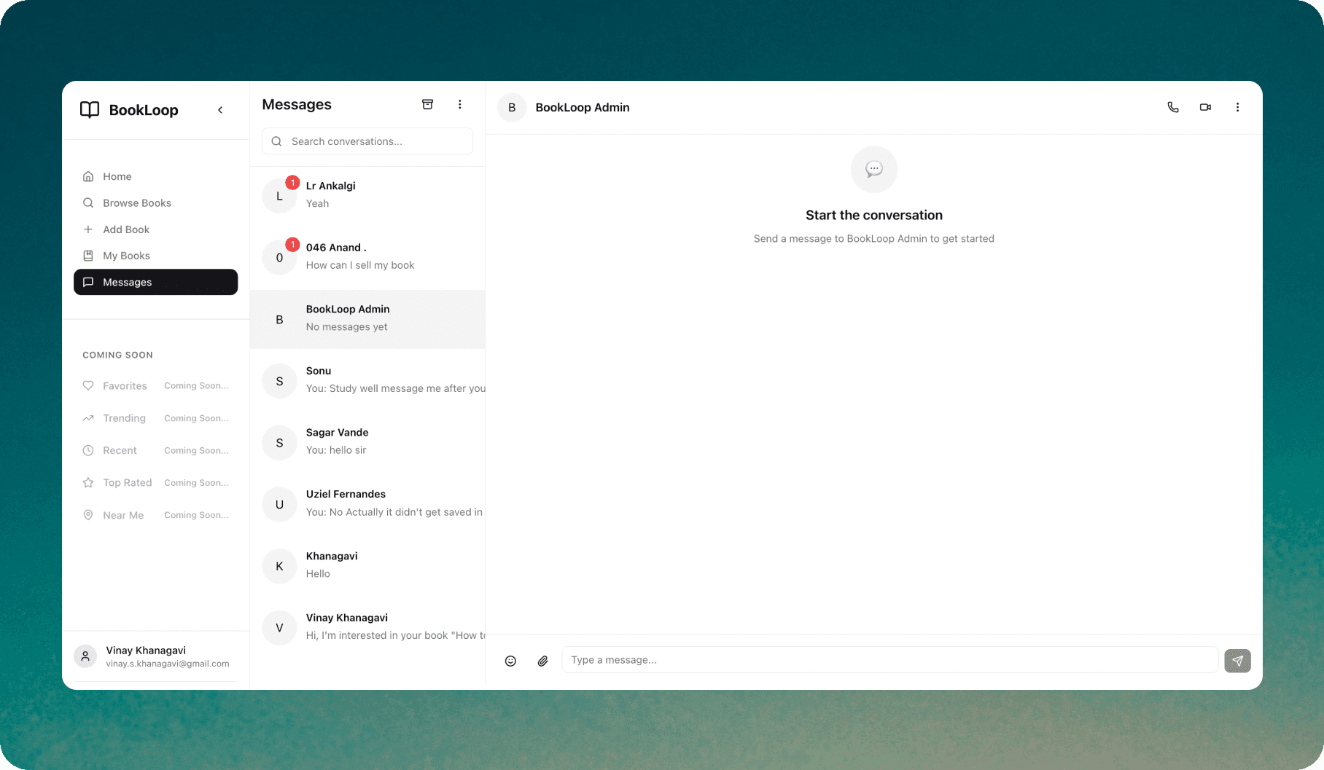Screen dimensions: 1324x770
Task: Click the unread badge on Lr Ankalgi conversation
Action: [293, 183]
